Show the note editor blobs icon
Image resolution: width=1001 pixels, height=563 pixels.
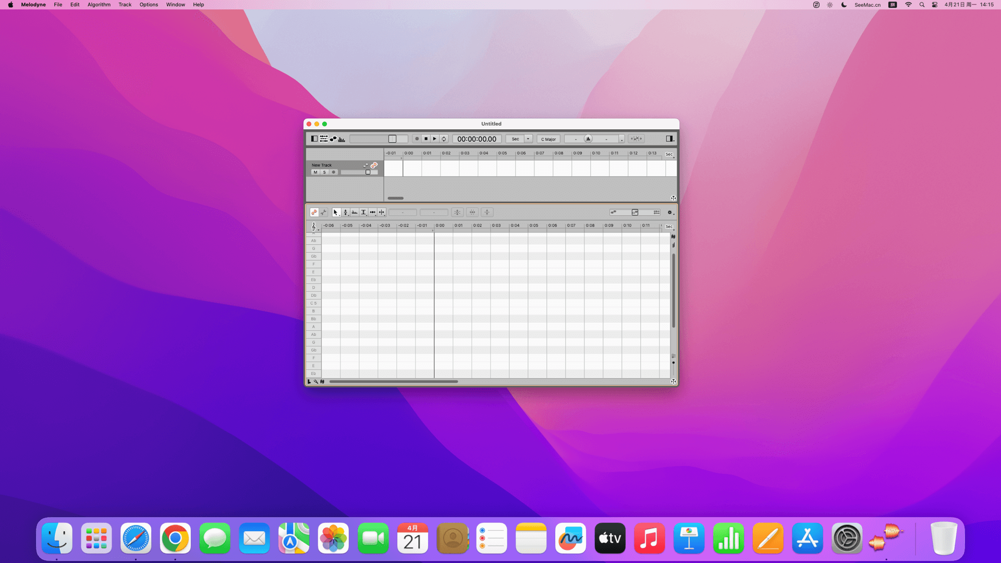point(333,139)
